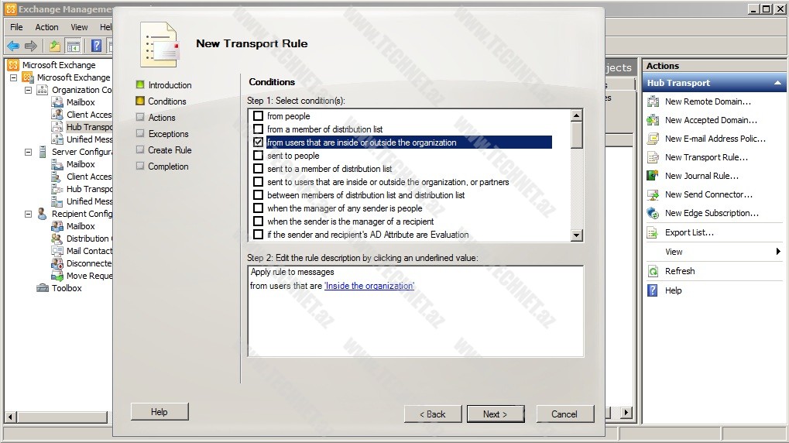Collapse the Hub Transport actions header
This screenshot has width=789, height=443.
[x=777, y=83]
